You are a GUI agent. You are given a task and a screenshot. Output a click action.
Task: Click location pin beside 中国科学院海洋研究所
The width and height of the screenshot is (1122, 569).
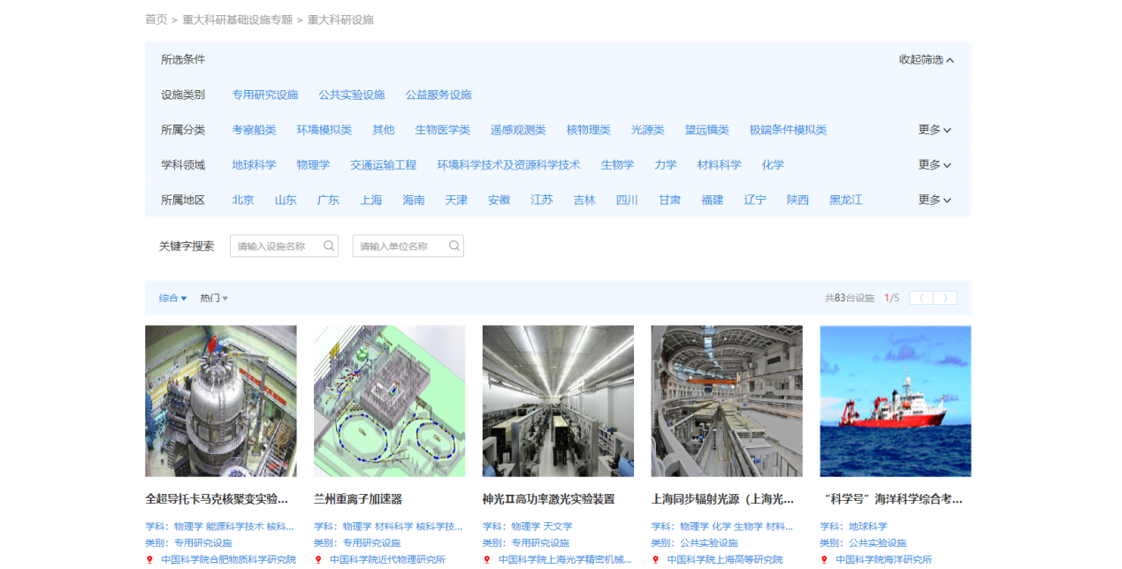[824, 559]
